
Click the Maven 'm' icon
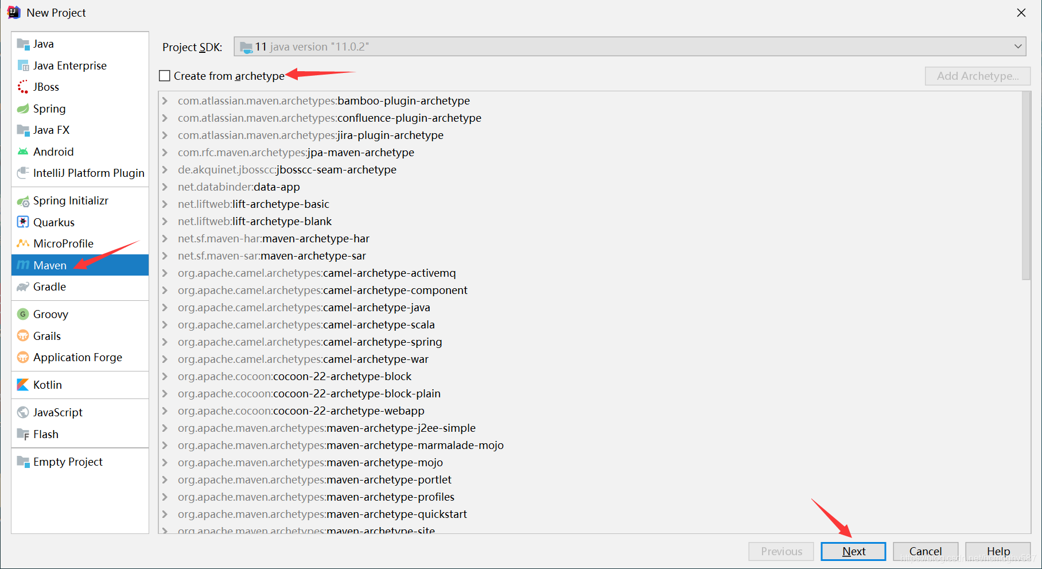[x=23, y=265]
